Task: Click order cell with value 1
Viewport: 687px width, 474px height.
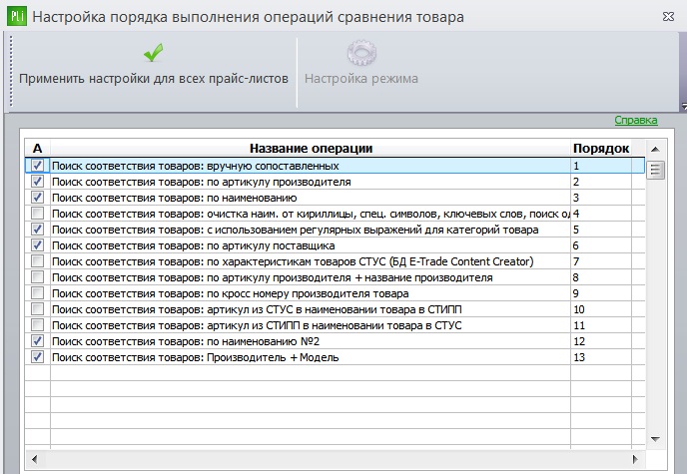Action: (601, 166)
